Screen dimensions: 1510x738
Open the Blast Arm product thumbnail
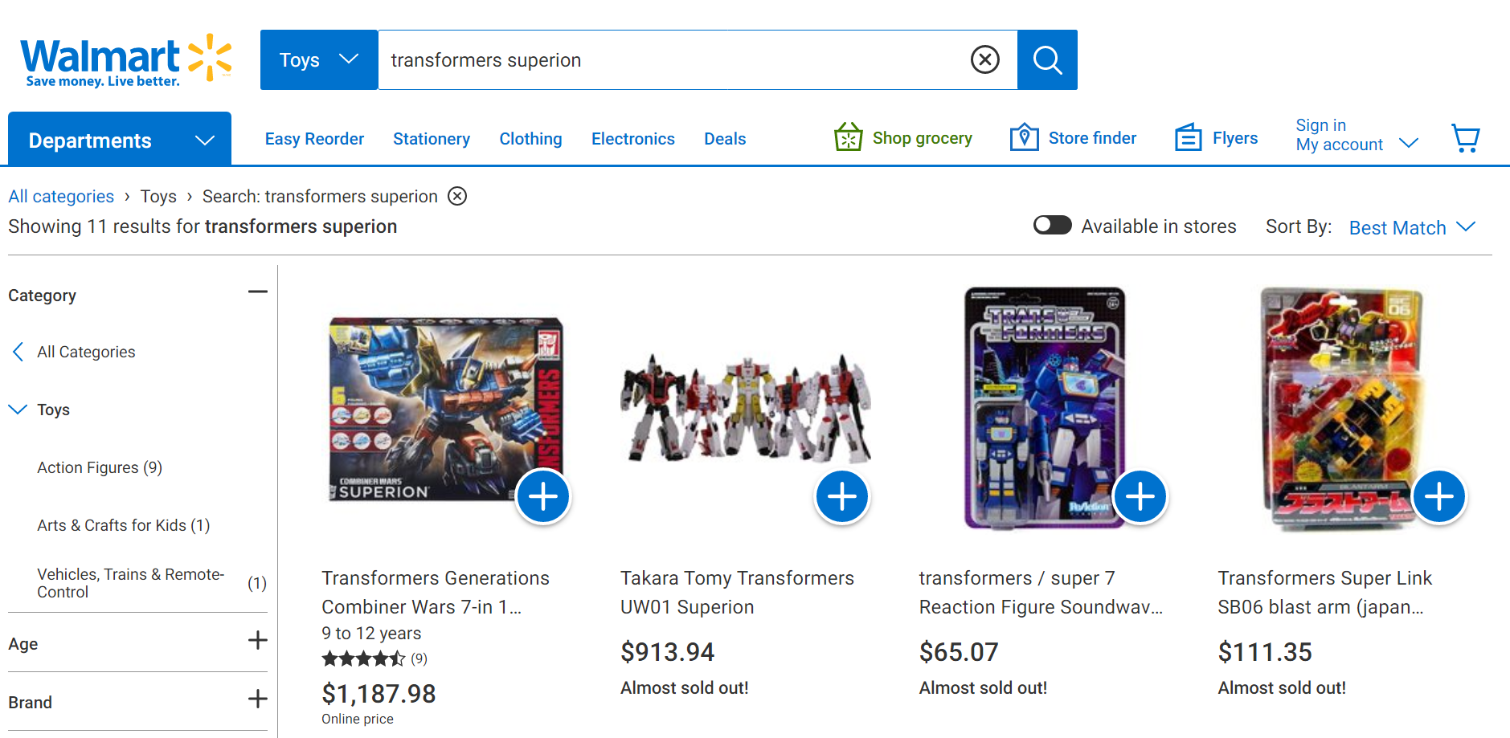[x=1340, y=408]
